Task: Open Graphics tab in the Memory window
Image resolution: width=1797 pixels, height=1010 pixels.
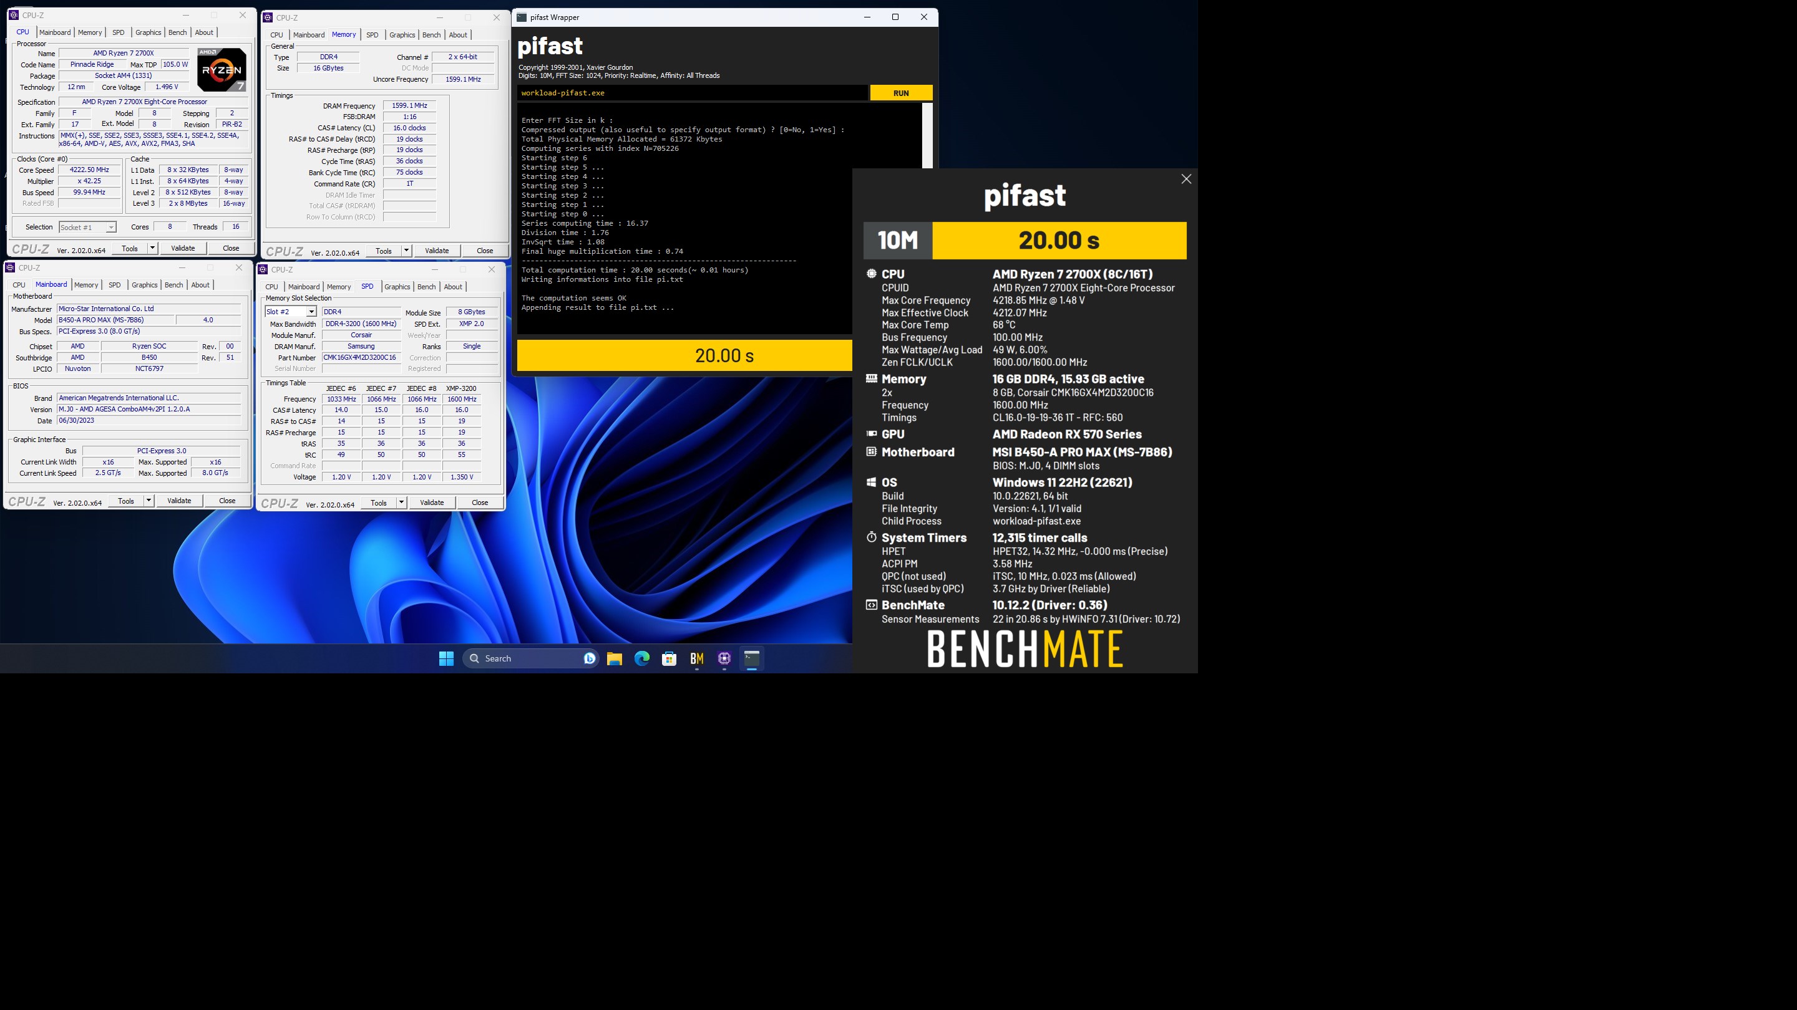Action: (402, 35)
